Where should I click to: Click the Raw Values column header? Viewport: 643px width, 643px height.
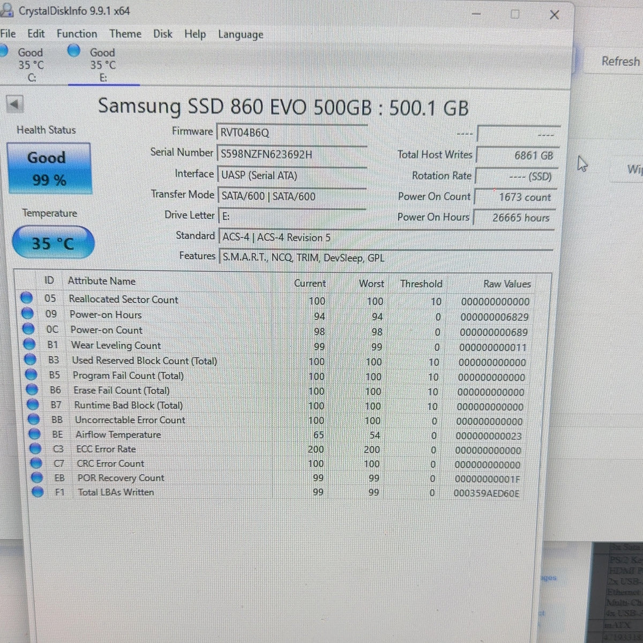coord(507,284)
